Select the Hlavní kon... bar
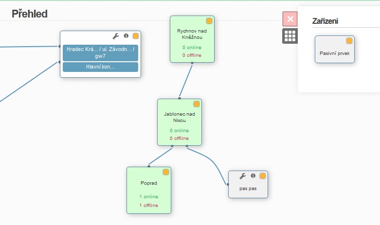The image size is (380, 225). coord(100,67)
